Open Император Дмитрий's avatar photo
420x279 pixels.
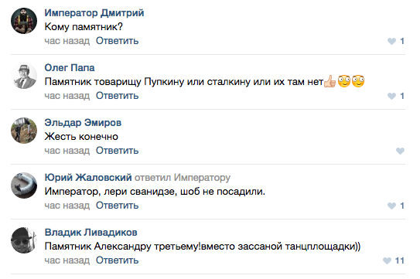click(x=24, y=21)
